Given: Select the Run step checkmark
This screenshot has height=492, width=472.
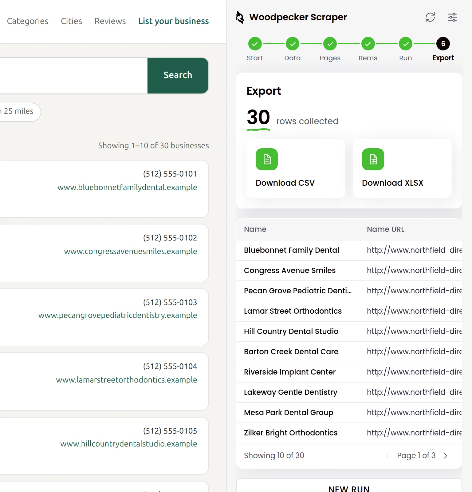Looking at the screenshot, I should pos(406,44).
